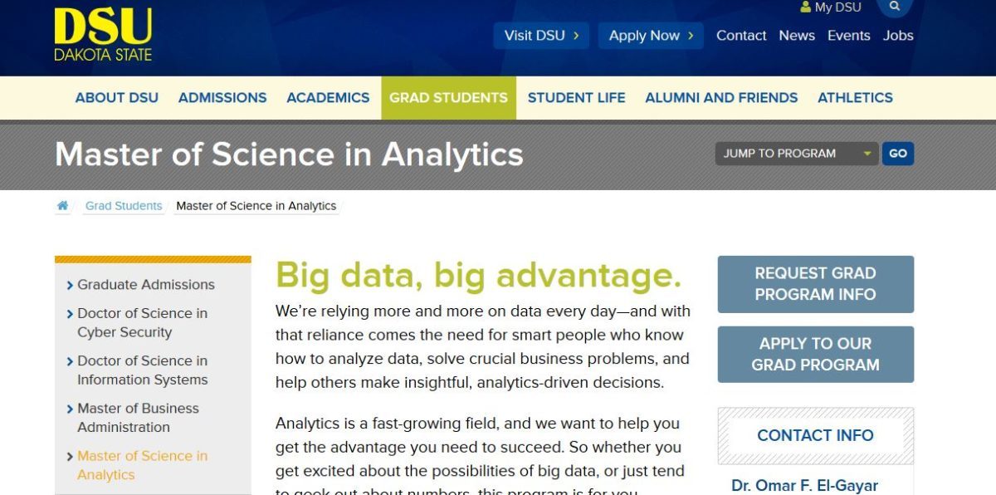Open the Contact link in header
Viewport: 996px width, 495px height.
(741, 36)
